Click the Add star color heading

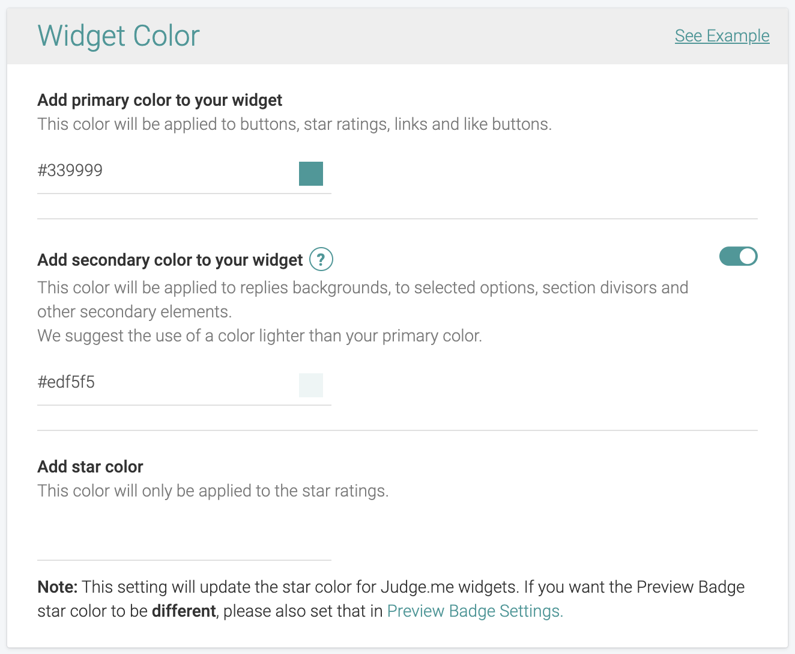[90, 466]
